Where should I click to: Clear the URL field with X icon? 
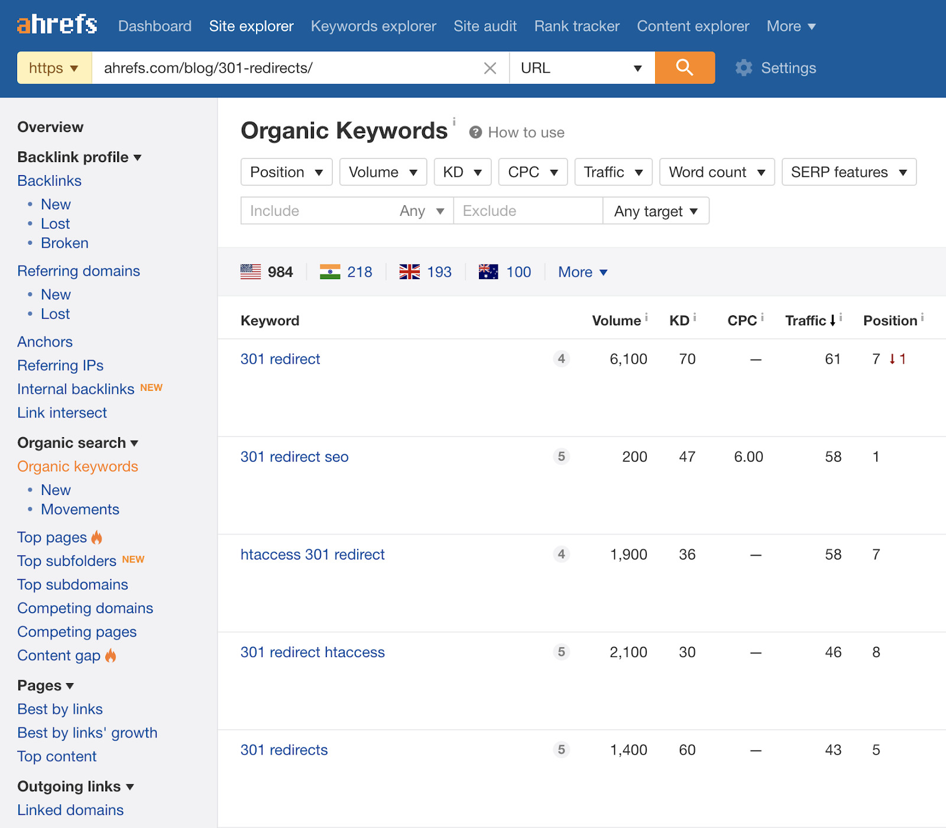490,68
